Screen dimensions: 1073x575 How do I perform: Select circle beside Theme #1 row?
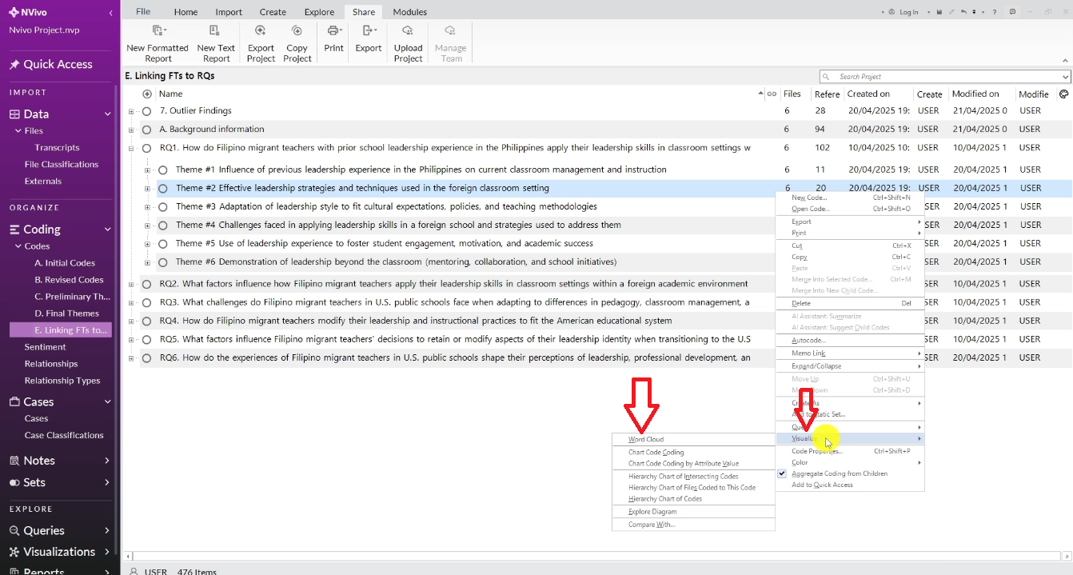[163, 170]
